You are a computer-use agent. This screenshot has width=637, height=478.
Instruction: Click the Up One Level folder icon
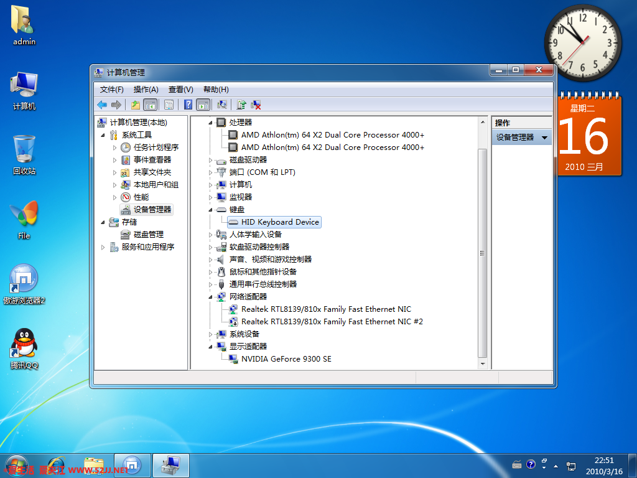(x=135, y=105)
